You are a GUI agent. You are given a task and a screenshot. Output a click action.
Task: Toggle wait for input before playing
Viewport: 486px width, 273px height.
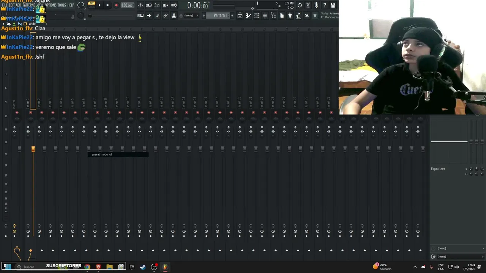[149, 5]
